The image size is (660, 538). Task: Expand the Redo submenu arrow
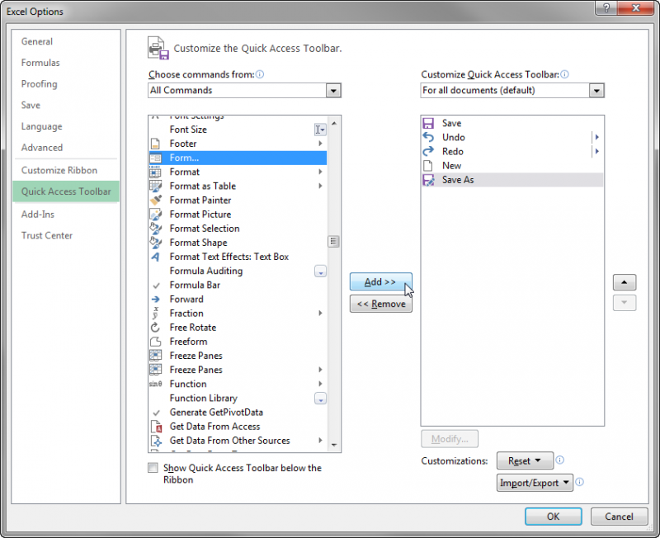pos(596,152)
